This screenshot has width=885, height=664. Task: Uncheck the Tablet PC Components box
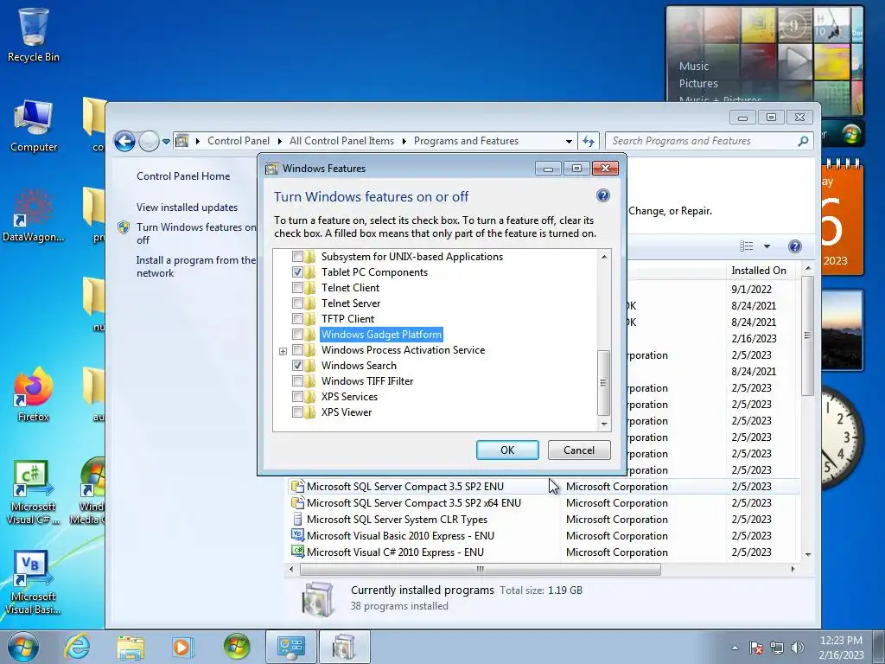tap(297, 272)
